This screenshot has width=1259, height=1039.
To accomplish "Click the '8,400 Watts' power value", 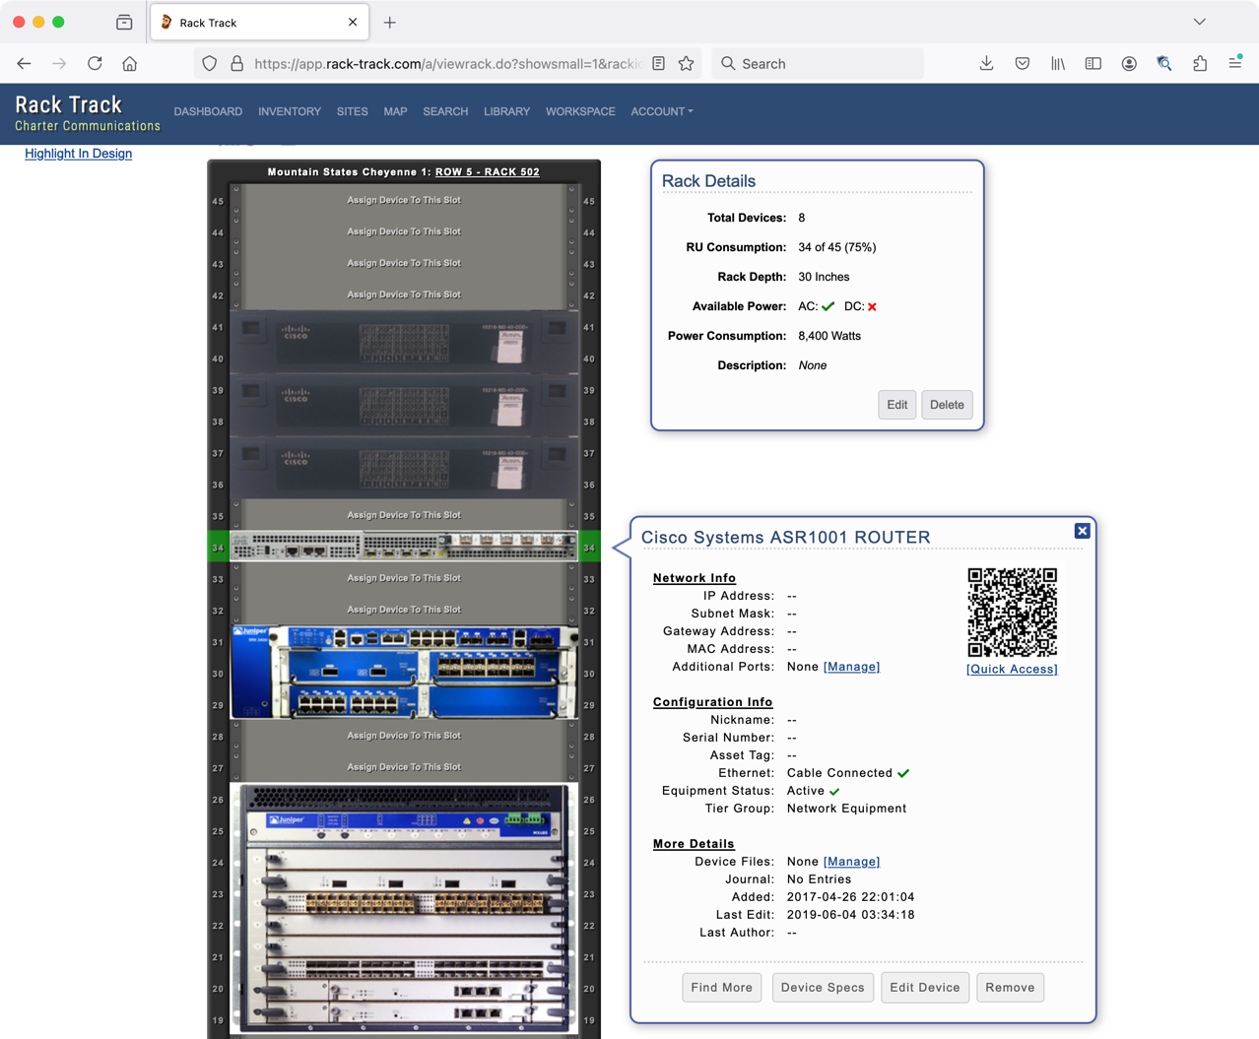I will (x=829, y=336).
